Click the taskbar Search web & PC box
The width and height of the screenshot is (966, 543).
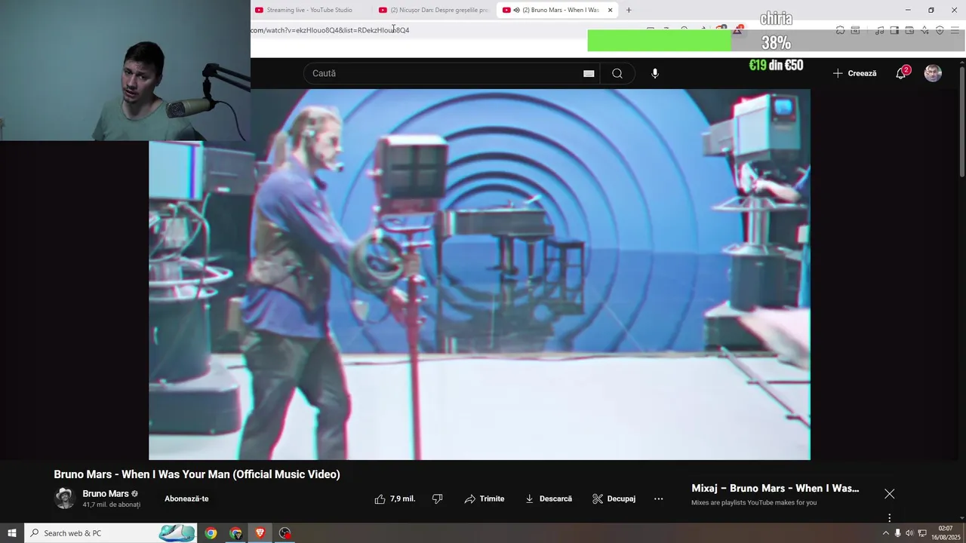tap(110, 532)
